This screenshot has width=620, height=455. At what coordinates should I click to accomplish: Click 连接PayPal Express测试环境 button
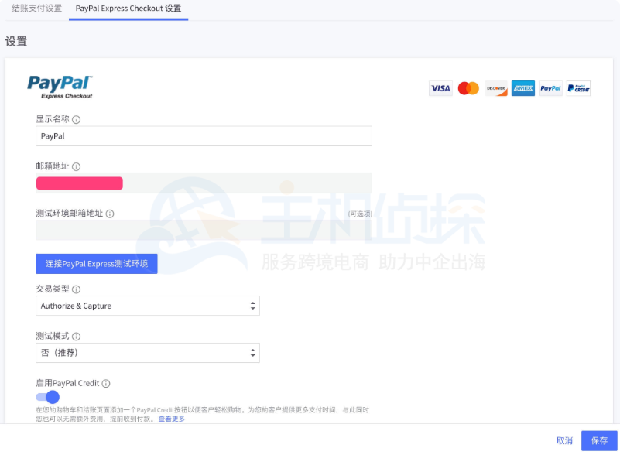(x=96, y=263)
